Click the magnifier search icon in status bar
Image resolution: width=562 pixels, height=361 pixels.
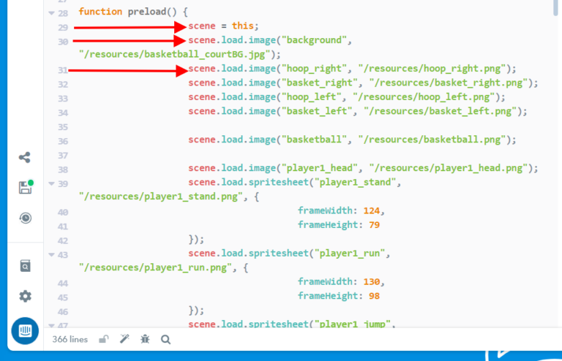pos(165,339)
